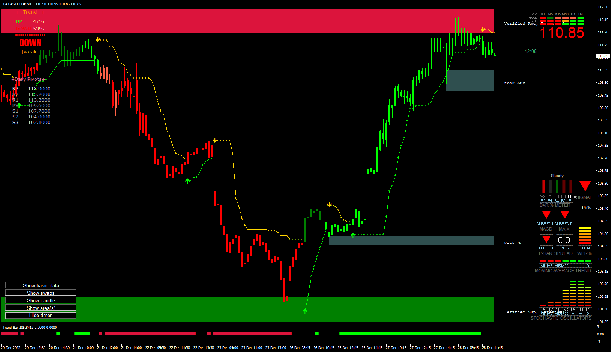Click the large red 110.85 price display

click(x=562, y=33)
